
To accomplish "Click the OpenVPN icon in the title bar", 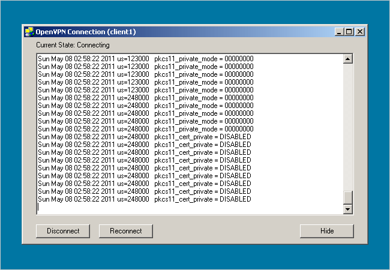I will tap(29, 32).
